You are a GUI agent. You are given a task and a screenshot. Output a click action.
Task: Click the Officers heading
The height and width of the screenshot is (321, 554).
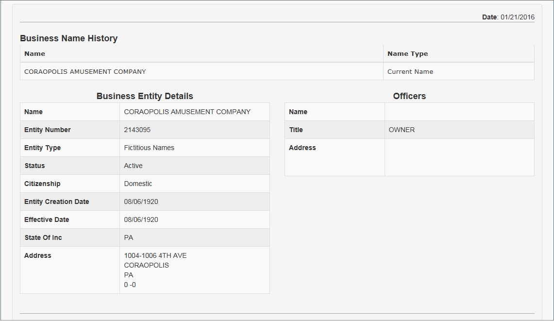(x=409, y=96)
